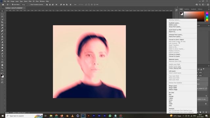Open the Image menu
Viewport: 210px width, 118px height.
pos(12,1)
